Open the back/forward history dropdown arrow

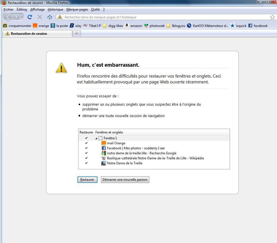22,17
